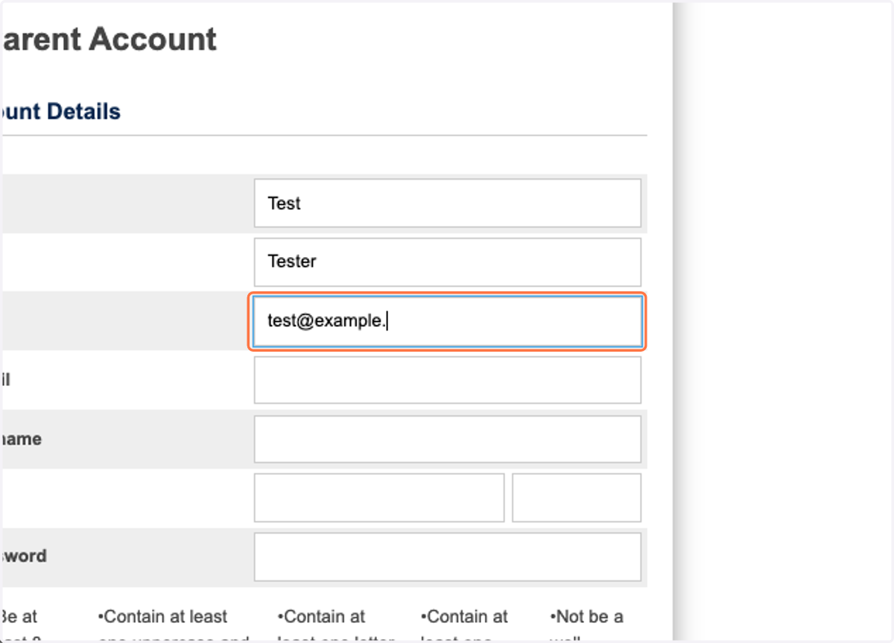Click the password input field

[x=447, y=557]
